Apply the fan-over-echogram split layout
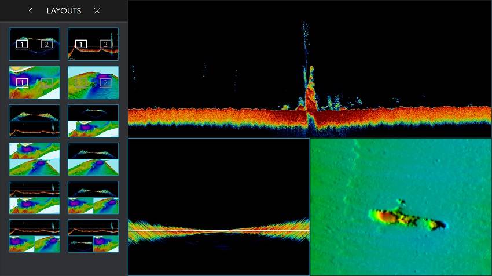 (x=34, y=121)
